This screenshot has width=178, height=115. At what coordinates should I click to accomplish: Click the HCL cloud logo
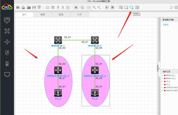pyautogui.click(x=7, y=7)
